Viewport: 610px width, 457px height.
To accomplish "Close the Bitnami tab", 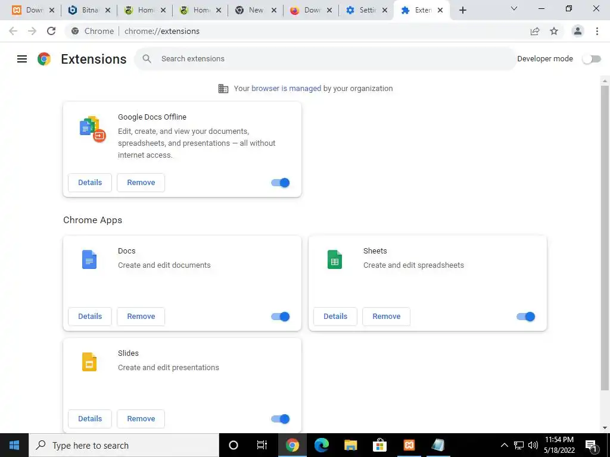I will (x=108, y=11).
